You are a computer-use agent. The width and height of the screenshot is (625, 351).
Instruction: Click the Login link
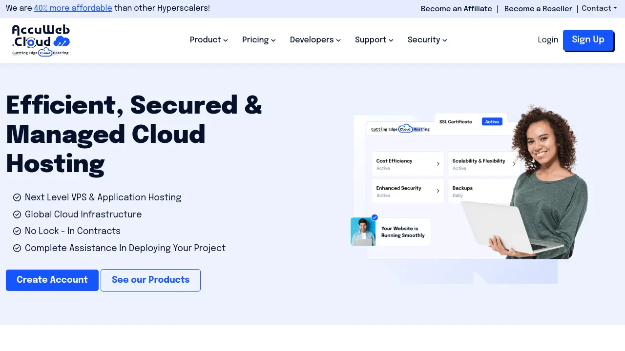coord(548,40)
